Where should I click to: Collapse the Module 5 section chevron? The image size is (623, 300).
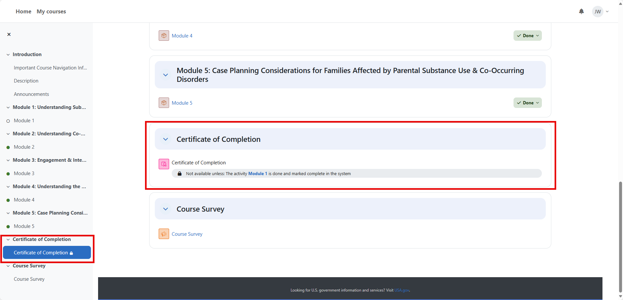[166, 75]
